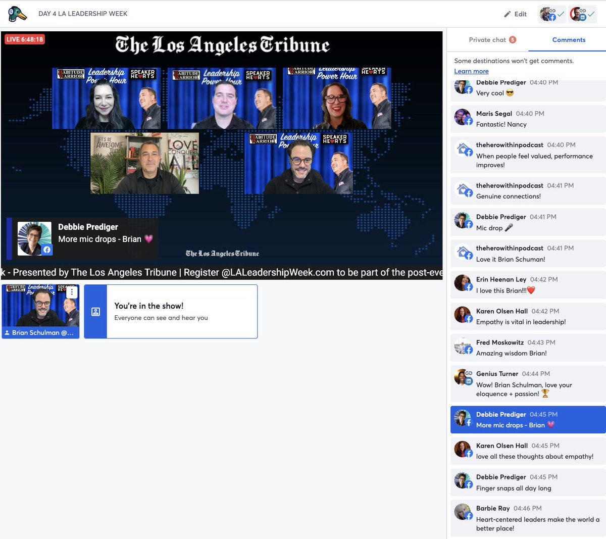Show the Finger snaps all day long comment
This screenshot has width=606, height=539.
click(x=528, y=482)
